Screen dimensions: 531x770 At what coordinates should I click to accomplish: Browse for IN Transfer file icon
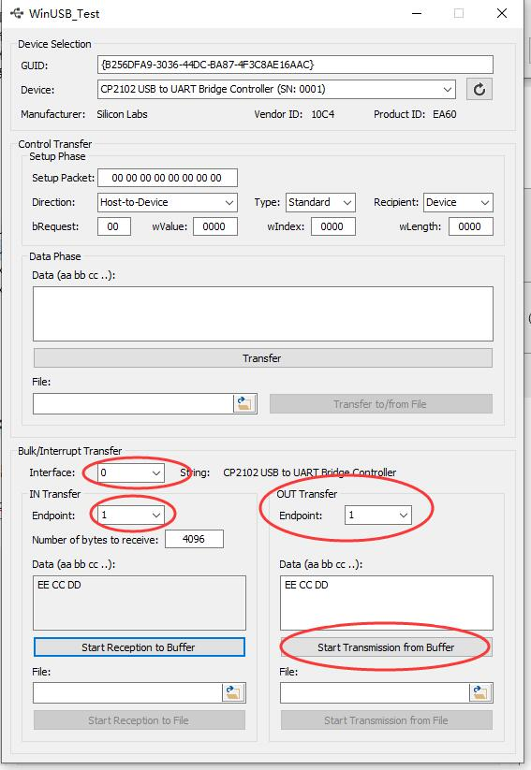point(233,693)
